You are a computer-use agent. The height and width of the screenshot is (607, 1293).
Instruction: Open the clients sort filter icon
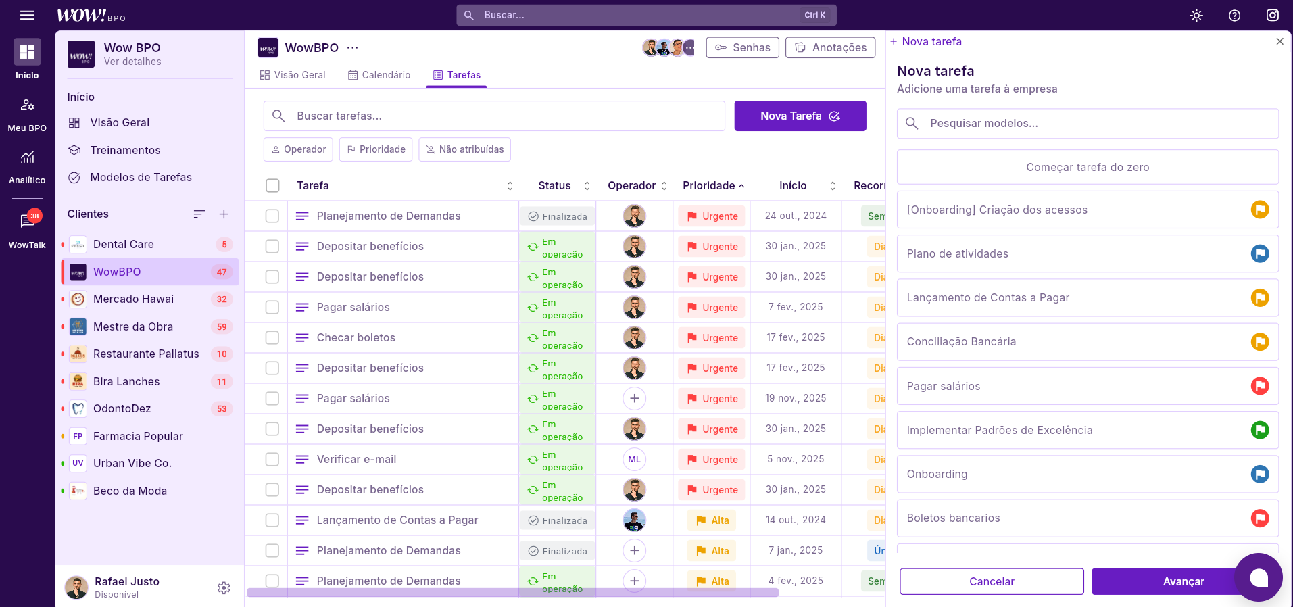(x=199, y=214)
